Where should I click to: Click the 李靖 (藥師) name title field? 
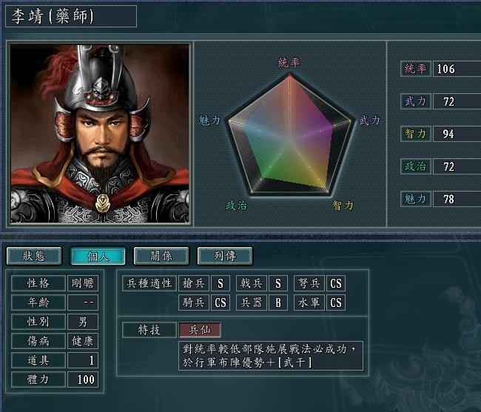[71, 16]
